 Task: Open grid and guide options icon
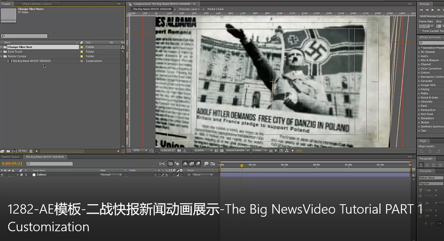pyautogui.click(x=151, y=151)
